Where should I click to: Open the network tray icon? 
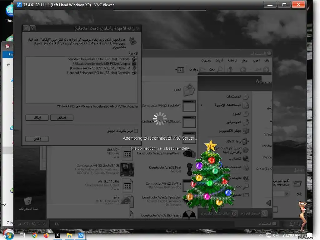tap(268, 235)
